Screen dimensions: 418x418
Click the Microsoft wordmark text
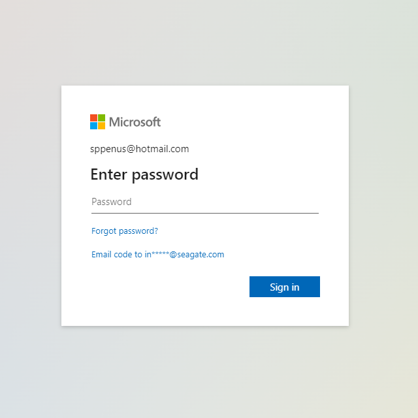pyautogui.click(x=135, y=122)
